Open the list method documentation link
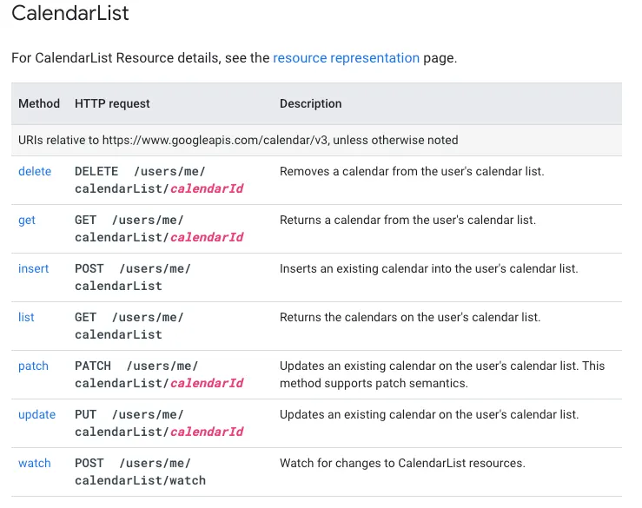Viewport: 642px width, 508px height. (x=26, y=317)
